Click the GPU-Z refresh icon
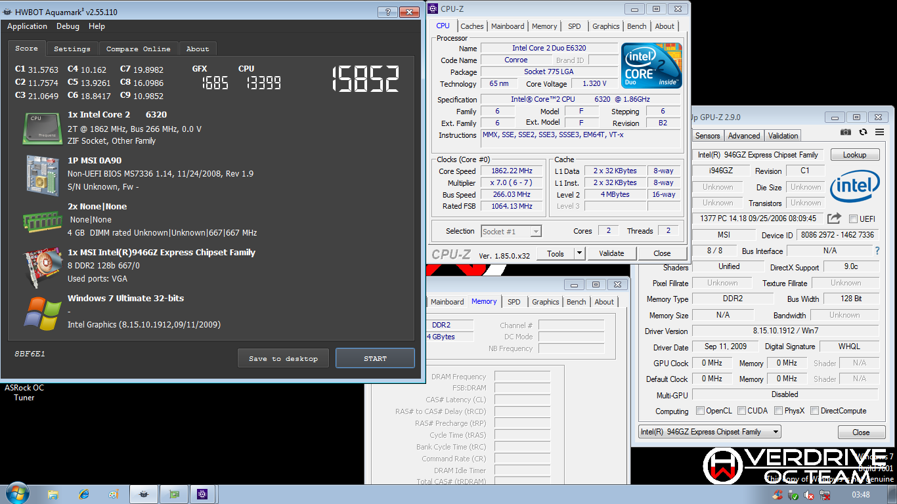The width and height of the screenshot is (897, 504). 863,132
